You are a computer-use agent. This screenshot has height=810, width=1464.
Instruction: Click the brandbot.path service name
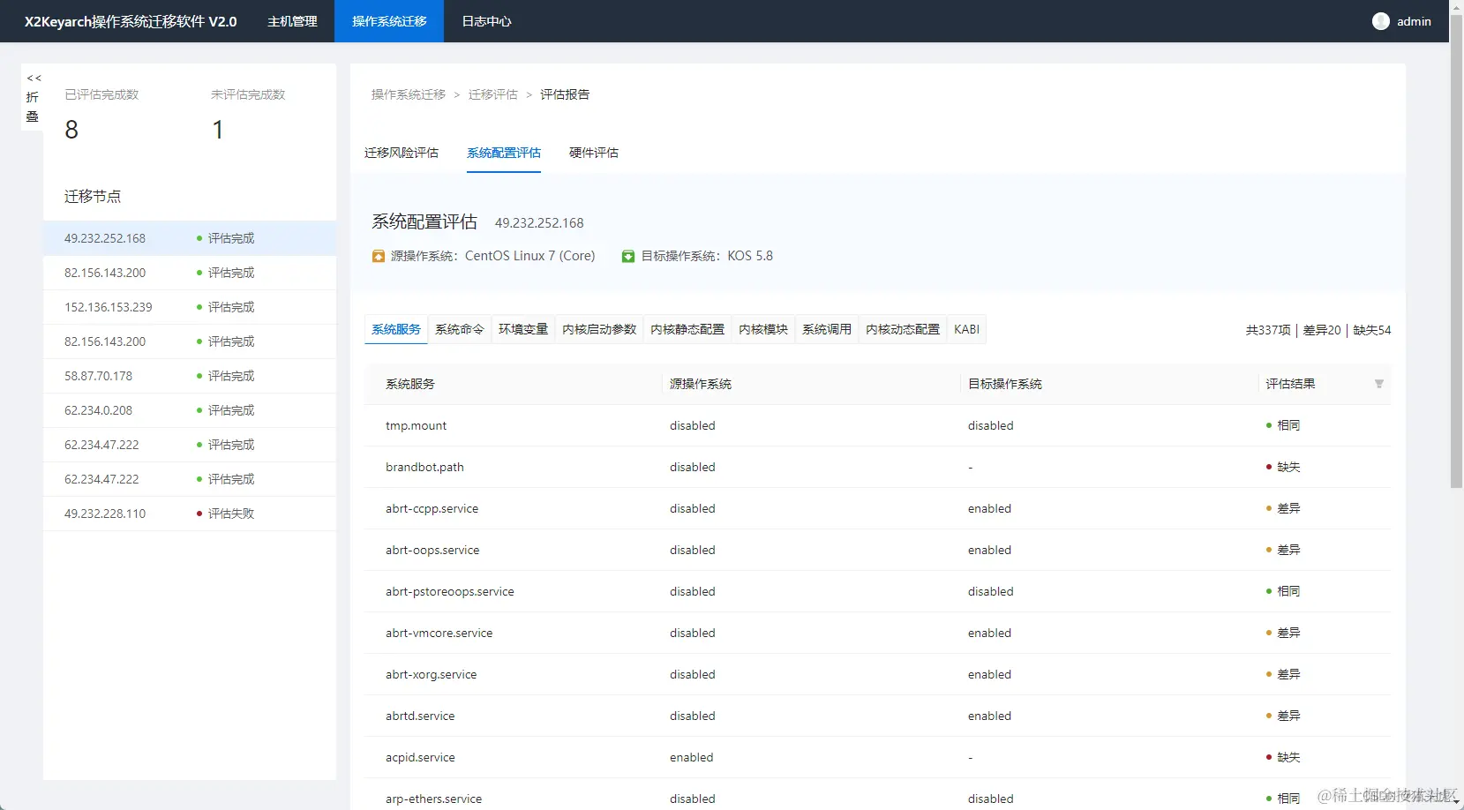tap(424, 467)
